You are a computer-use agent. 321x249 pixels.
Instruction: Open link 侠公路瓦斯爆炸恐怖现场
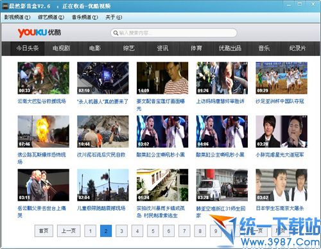click(42, 159)
